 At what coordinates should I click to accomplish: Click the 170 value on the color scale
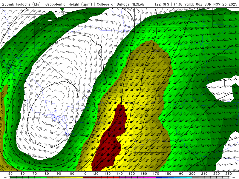(156, 174)
